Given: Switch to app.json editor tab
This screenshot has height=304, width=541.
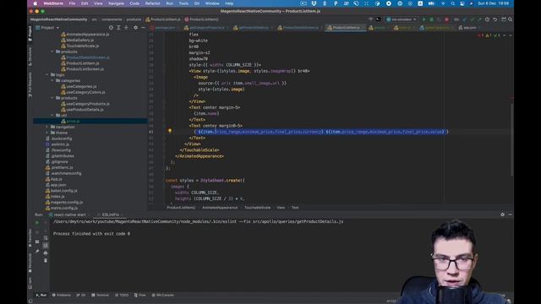Looking at the screenshot, I should click(470, 28).
